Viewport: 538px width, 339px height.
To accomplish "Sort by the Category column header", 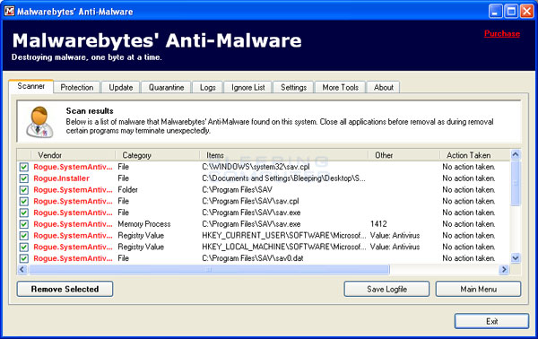I will pyautogui.click(x=158, y=155).
